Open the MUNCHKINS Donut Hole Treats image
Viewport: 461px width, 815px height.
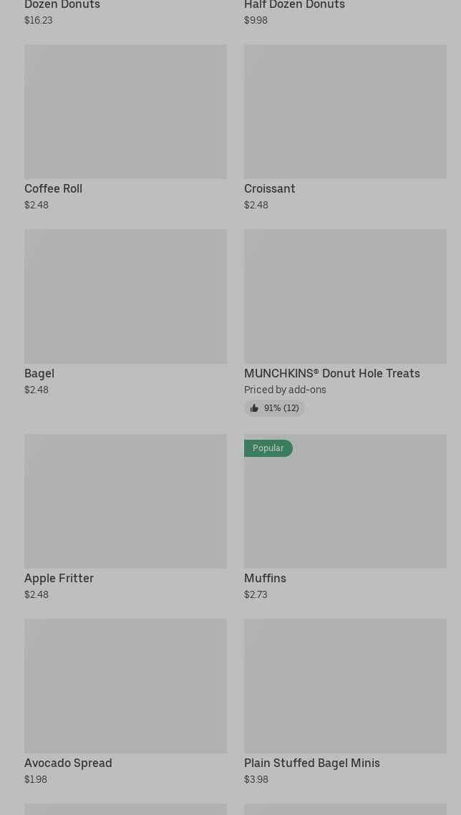(x=345, y=296)
